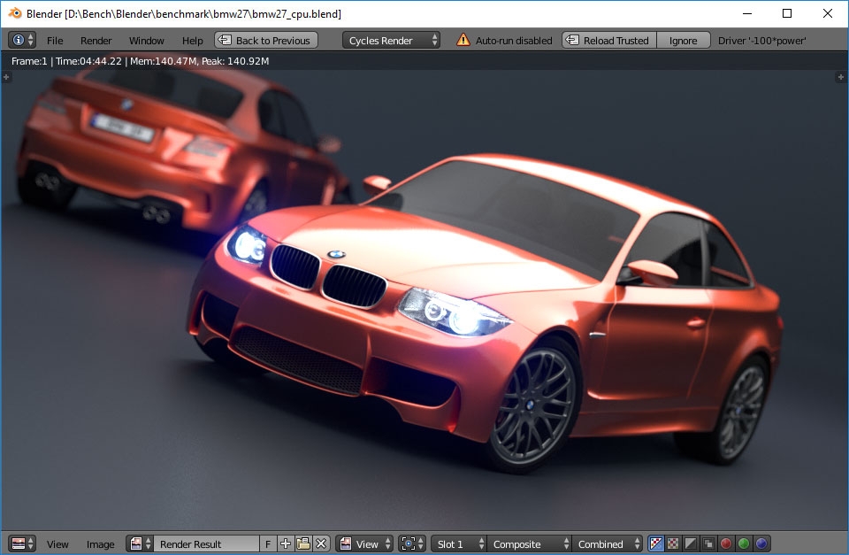849x555 pixels.
Task: Open the Slot 1 dropdown
Action: tap(459, 543)
